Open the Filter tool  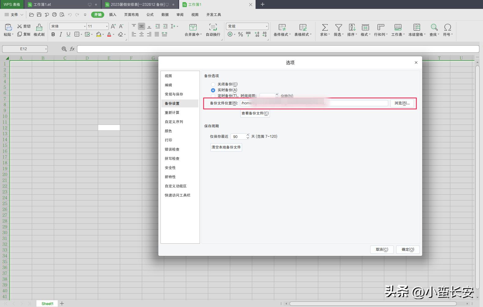pos(338,28)
